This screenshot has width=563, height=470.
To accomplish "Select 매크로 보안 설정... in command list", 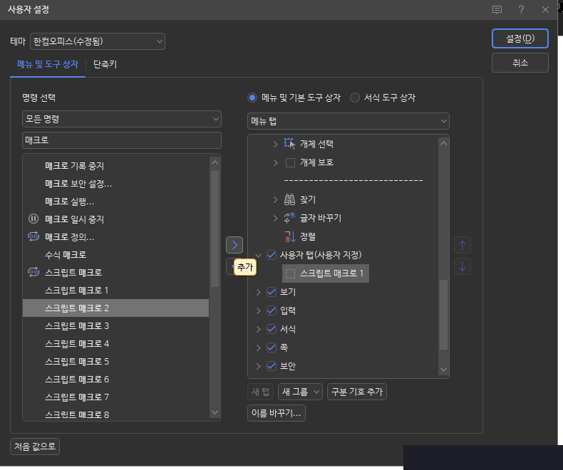I will point(115,184).
